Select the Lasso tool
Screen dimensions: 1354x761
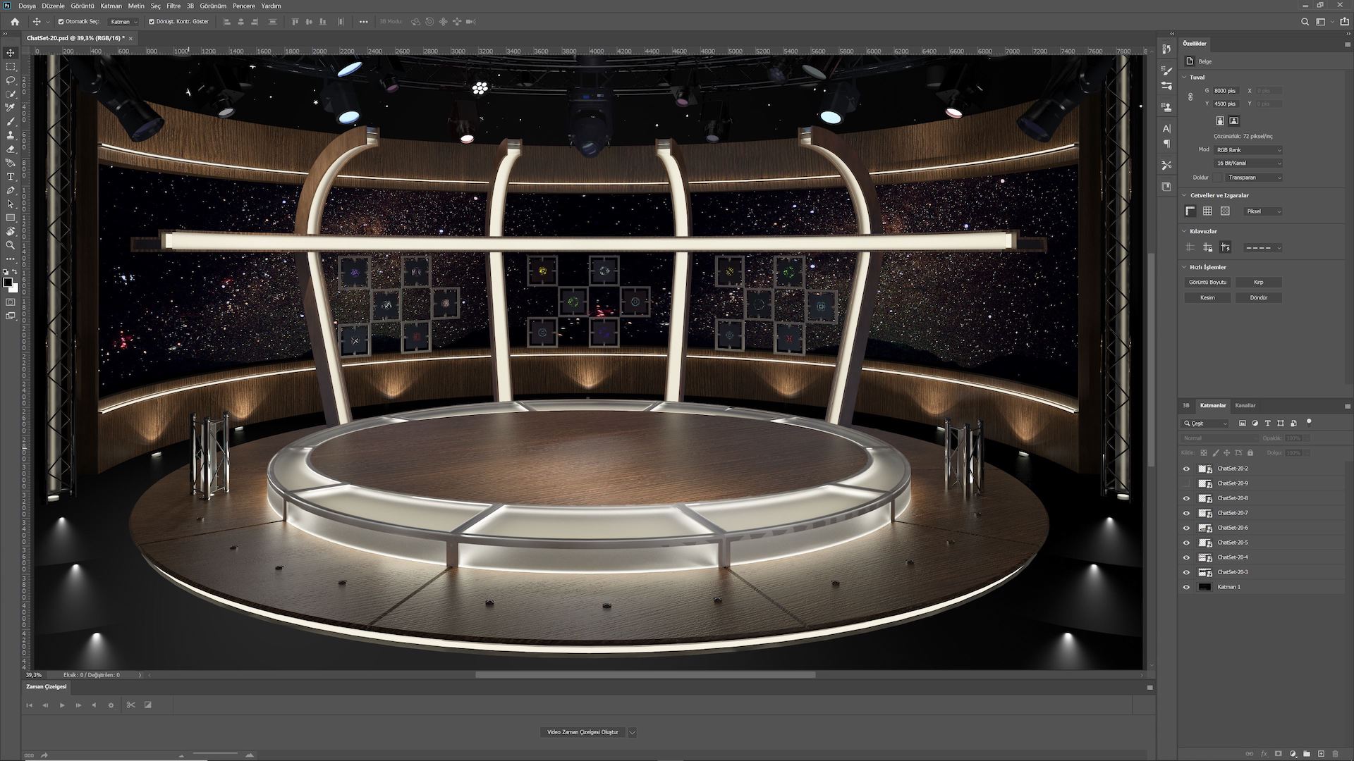click(x=11, y=80)
